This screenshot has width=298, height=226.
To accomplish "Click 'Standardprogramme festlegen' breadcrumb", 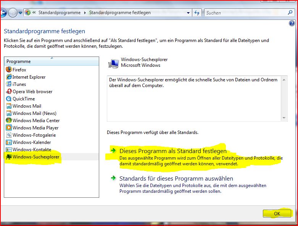I will 120,13.
